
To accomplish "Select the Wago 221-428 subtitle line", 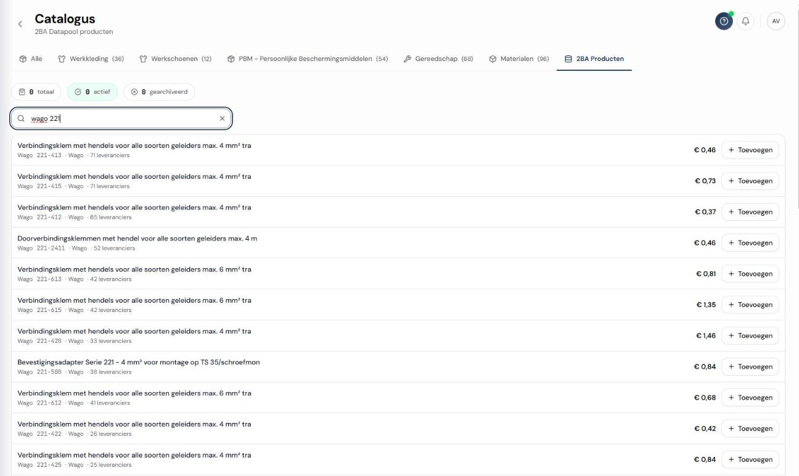I will [x=74, y=341].
